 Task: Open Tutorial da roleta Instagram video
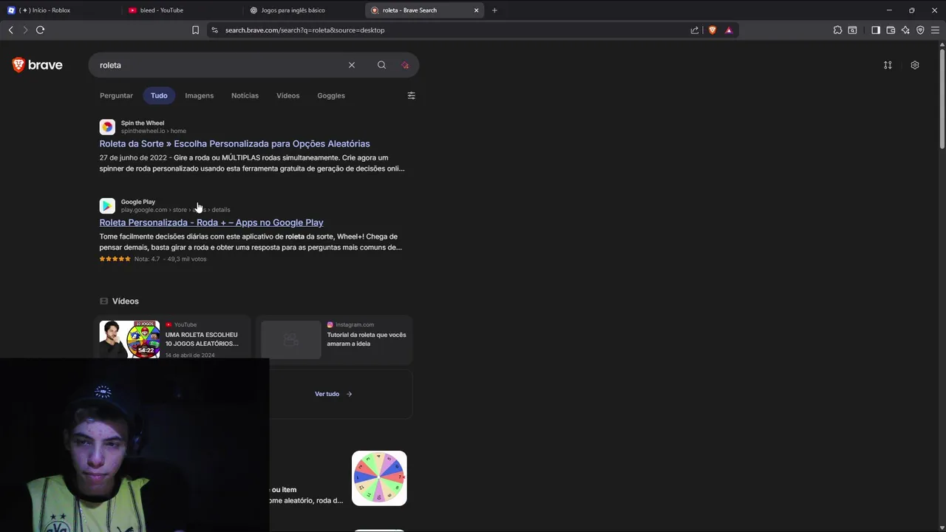[x=367, y=339]
